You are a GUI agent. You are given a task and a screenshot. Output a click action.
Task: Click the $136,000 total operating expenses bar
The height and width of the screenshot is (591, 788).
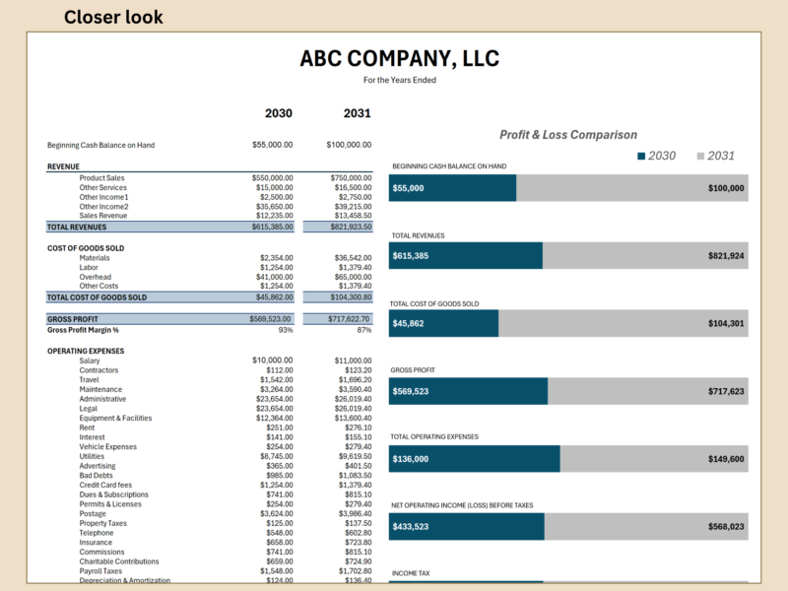(x=475, y=459)
